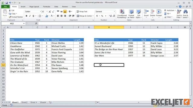This screenshot has width=193, height=108.
Task: Switch to the Sheet2 worksheet tab
Action: tap(24, 102)
